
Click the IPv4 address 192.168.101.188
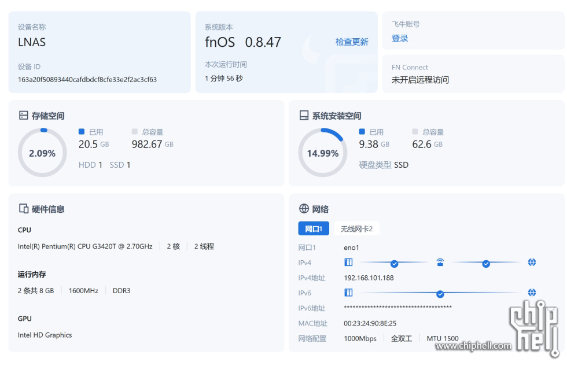tap(369, 278)
